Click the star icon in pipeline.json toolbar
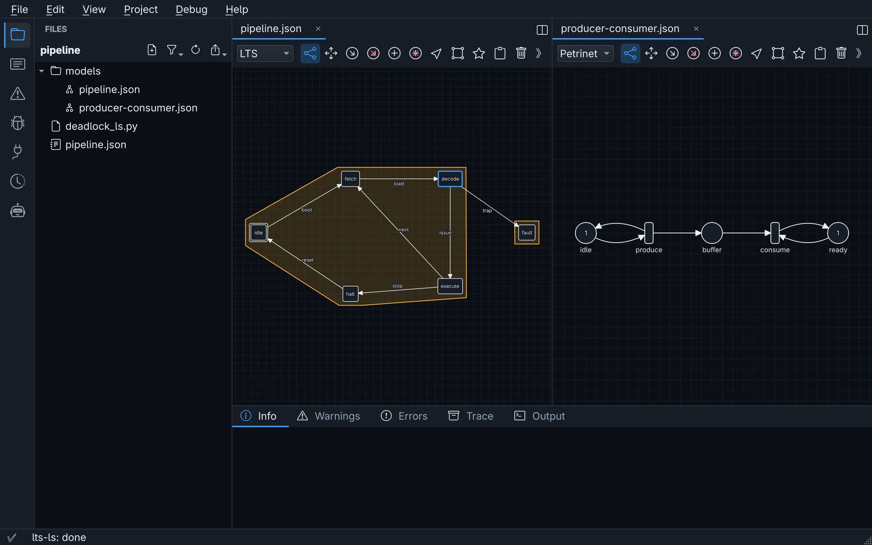Screen dimensions: 872x545 pyautogui.click(x=479, y=53)
